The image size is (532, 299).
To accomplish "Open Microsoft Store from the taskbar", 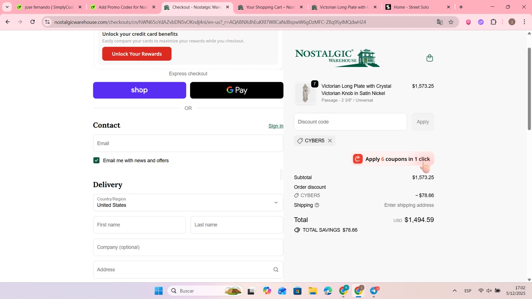I will click(297, 291).
